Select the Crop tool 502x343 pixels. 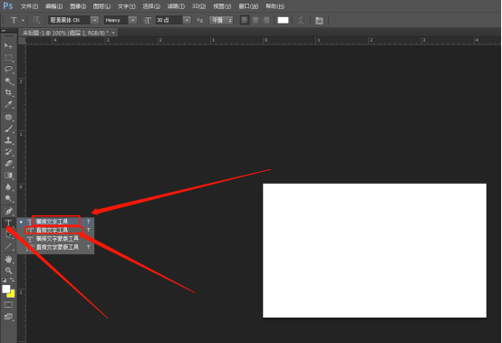pos(9,92)
